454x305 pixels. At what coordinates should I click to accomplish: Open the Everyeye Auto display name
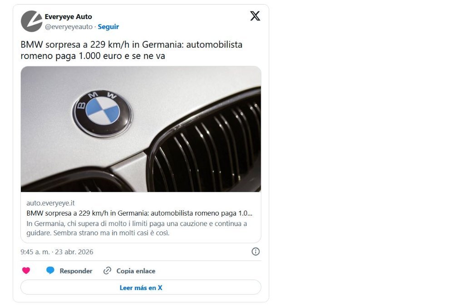pyautogui.click(x=68, y=17)
